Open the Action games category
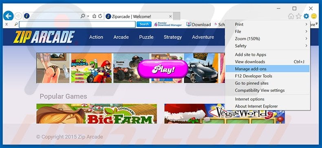The height and width of the screenshot is (148, 322). [96, 37]
